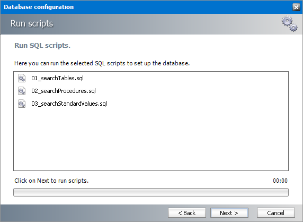This screenshot has height=222, width=303.
Task: Click the Run scripts header title
Action: [x=32, y=23]
